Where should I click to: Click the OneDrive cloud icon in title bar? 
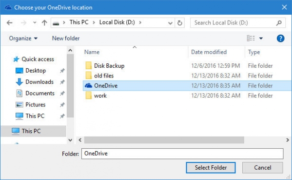coord(8,7)
